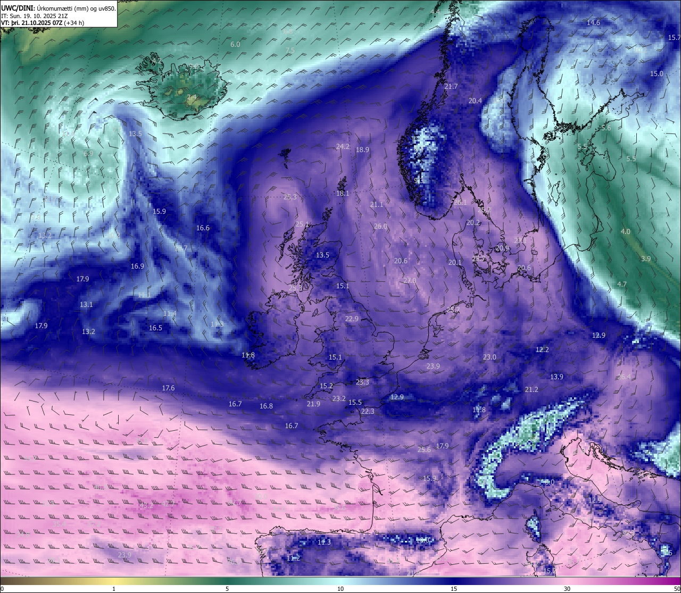Click the VT 21.10.2025 07Z (+34 h) line
The width and height of the screenshot is (681, 593).
pos(43,23)
